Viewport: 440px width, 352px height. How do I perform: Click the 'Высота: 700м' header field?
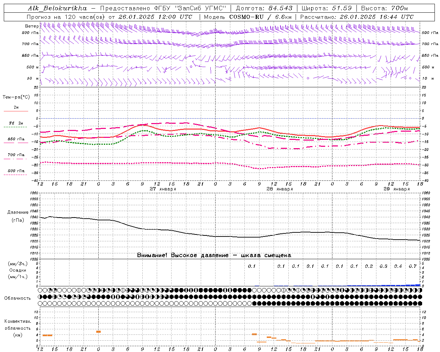pyautogui.click(x=384, y=8)
